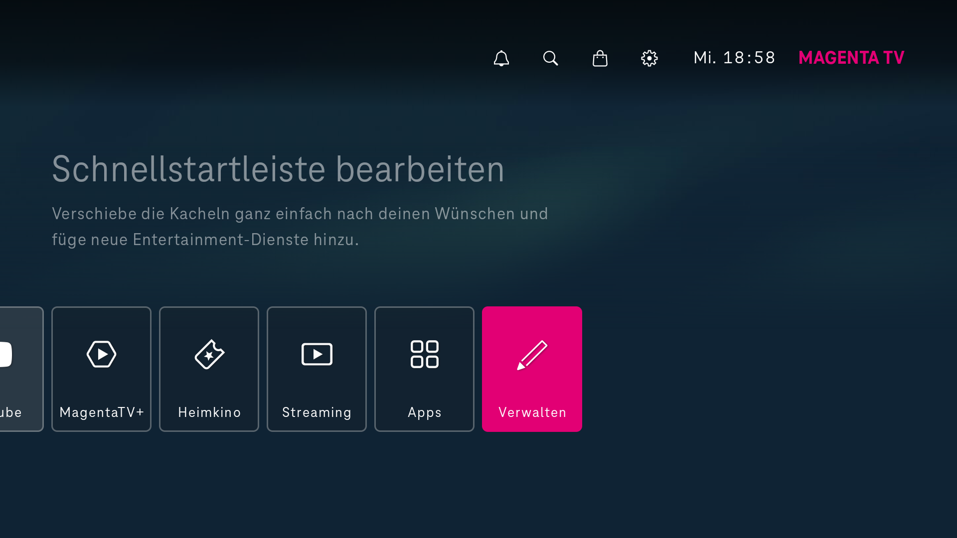Select the MagentaTV+ tile label
957x538 pixels.
coord(101,412)
